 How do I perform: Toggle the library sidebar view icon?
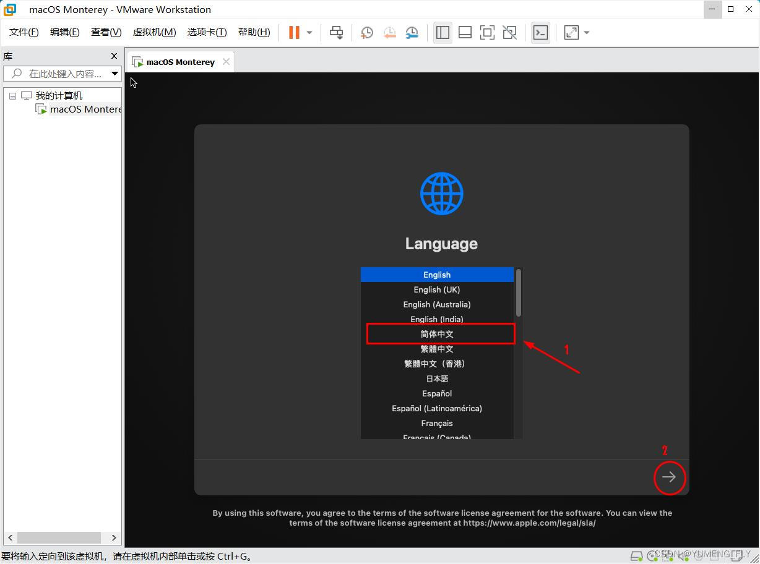coord(443,33)
